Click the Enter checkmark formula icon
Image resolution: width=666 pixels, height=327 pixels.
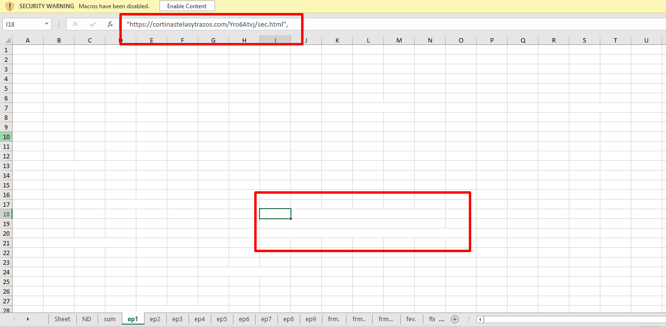coord(93,24)
